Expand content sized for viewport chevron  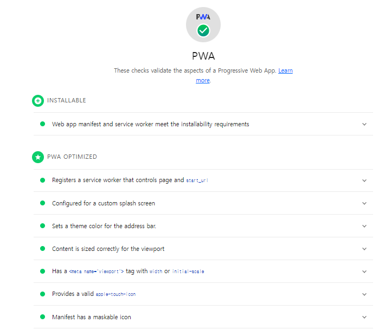click(364, 249)
